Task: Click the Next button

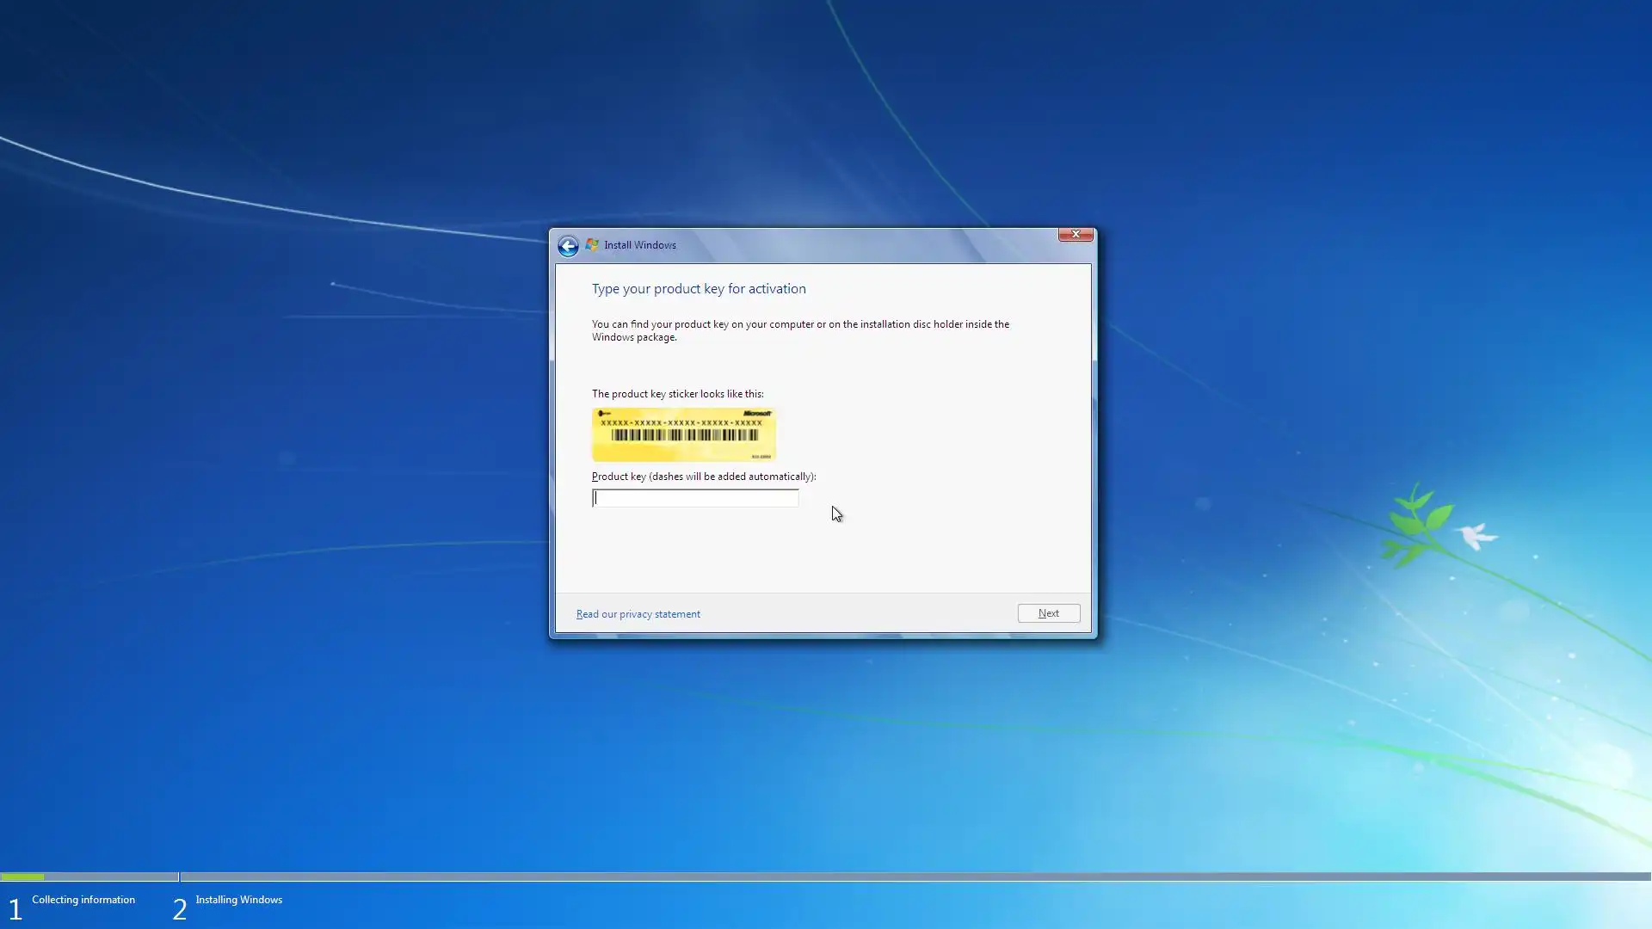Action: coord(1048,613)
